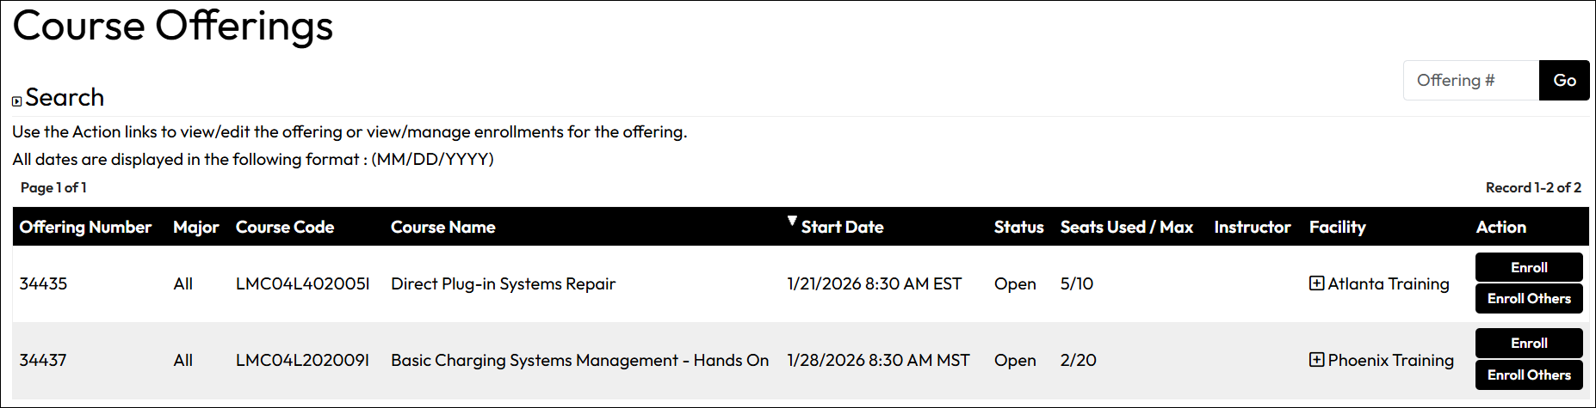This screenshot has width=1596, height=408.
Task: Sort by the Instructor column header
Action: [1253, 228]
